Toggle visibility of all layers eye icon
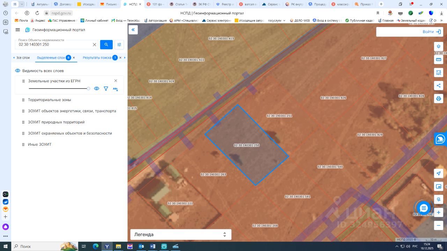The width and height of the screenshot is (447, 251). pyautogui.click(x=18, y=71)
